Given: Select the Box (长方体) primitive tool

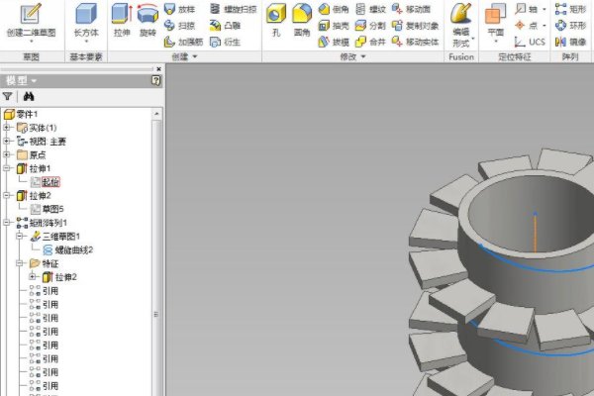Looking at the screenshot, I should 87,21.
